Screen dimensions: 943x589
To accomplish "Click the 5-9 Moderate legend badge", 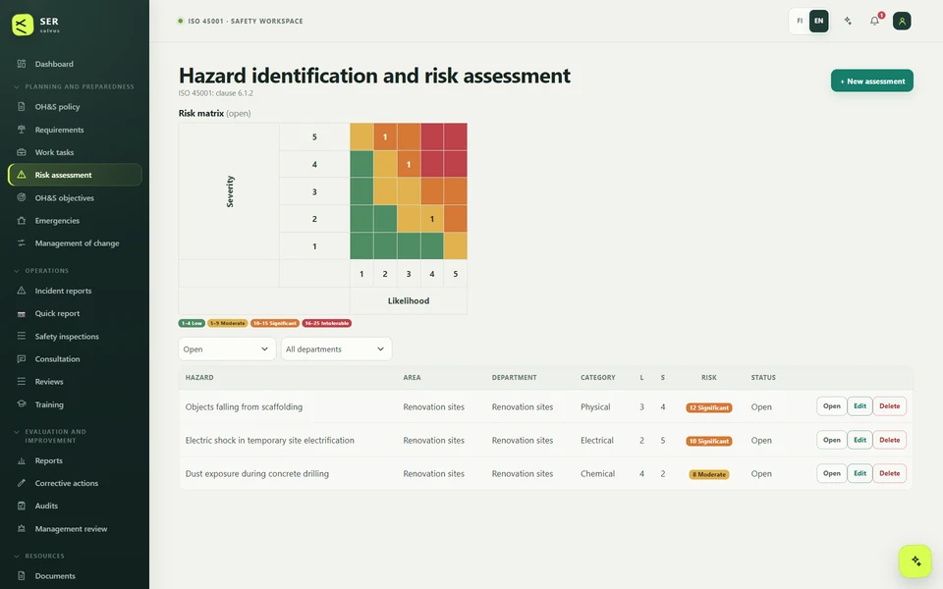I will 227,323.
